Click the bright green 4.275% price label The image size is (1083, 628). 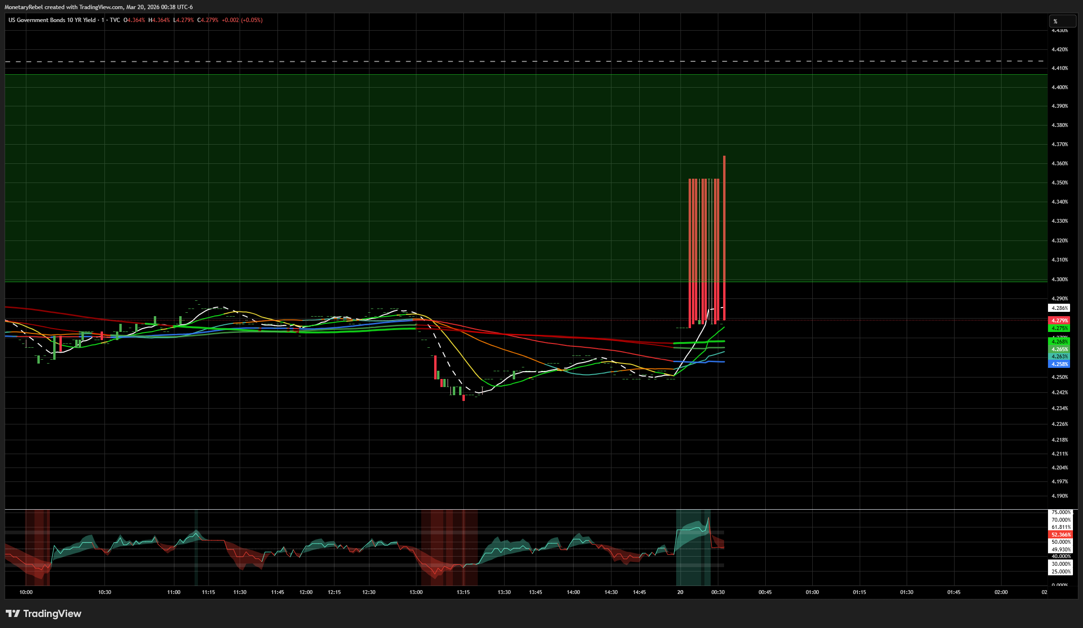tap(1059, 328)
